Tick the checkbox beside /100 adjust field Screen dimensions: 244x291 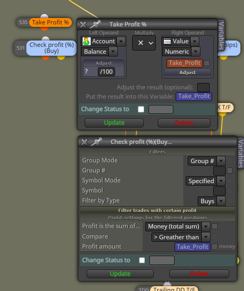(x=119, y=72)
